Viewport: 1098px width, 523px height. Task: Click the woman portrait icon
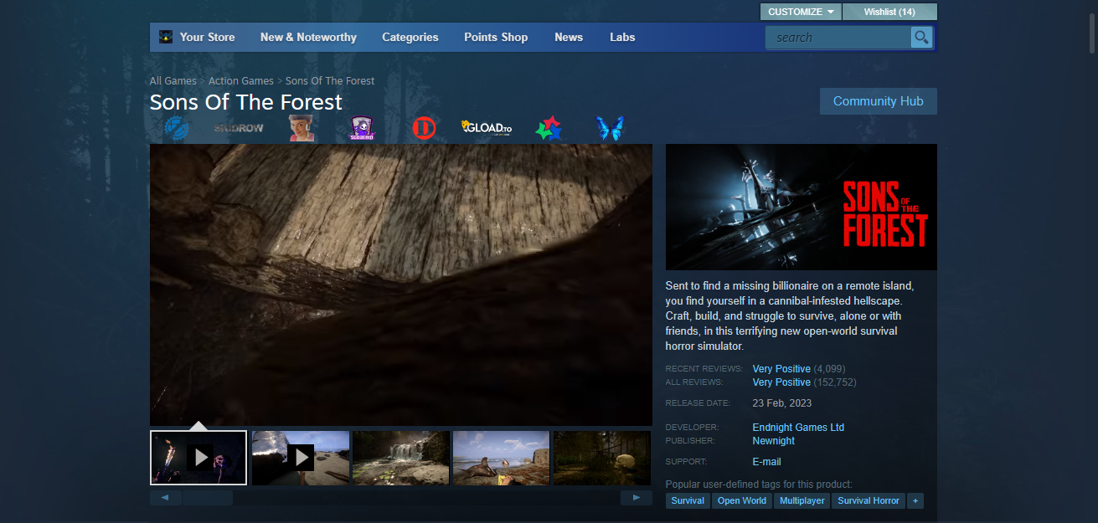coord(302,128)
